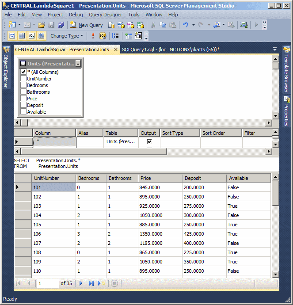The width and height of the screenshot is (293, 305).
Task: Click the Undo arrow icon
Action: pyautogui.click(x=186, y=25)
